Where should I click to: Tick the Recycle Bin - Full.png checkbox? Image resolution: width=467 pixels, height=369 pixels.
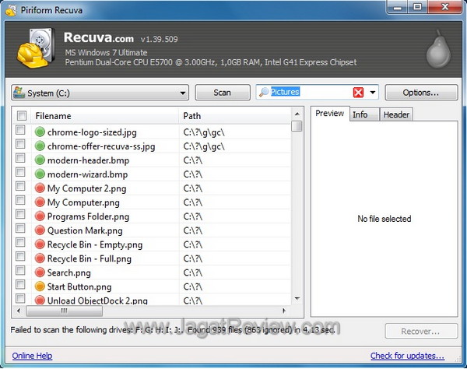click(20, 256)
